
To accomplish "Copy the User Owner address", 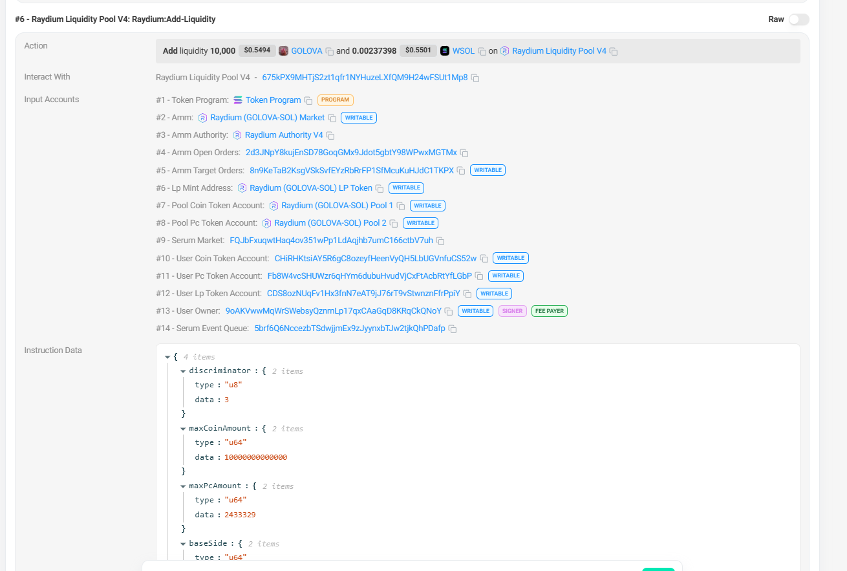I will (449, 311).
